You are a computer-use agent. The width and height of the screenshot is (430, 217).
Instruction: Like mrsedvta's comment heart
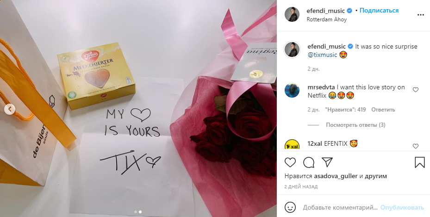pos(416,90)
